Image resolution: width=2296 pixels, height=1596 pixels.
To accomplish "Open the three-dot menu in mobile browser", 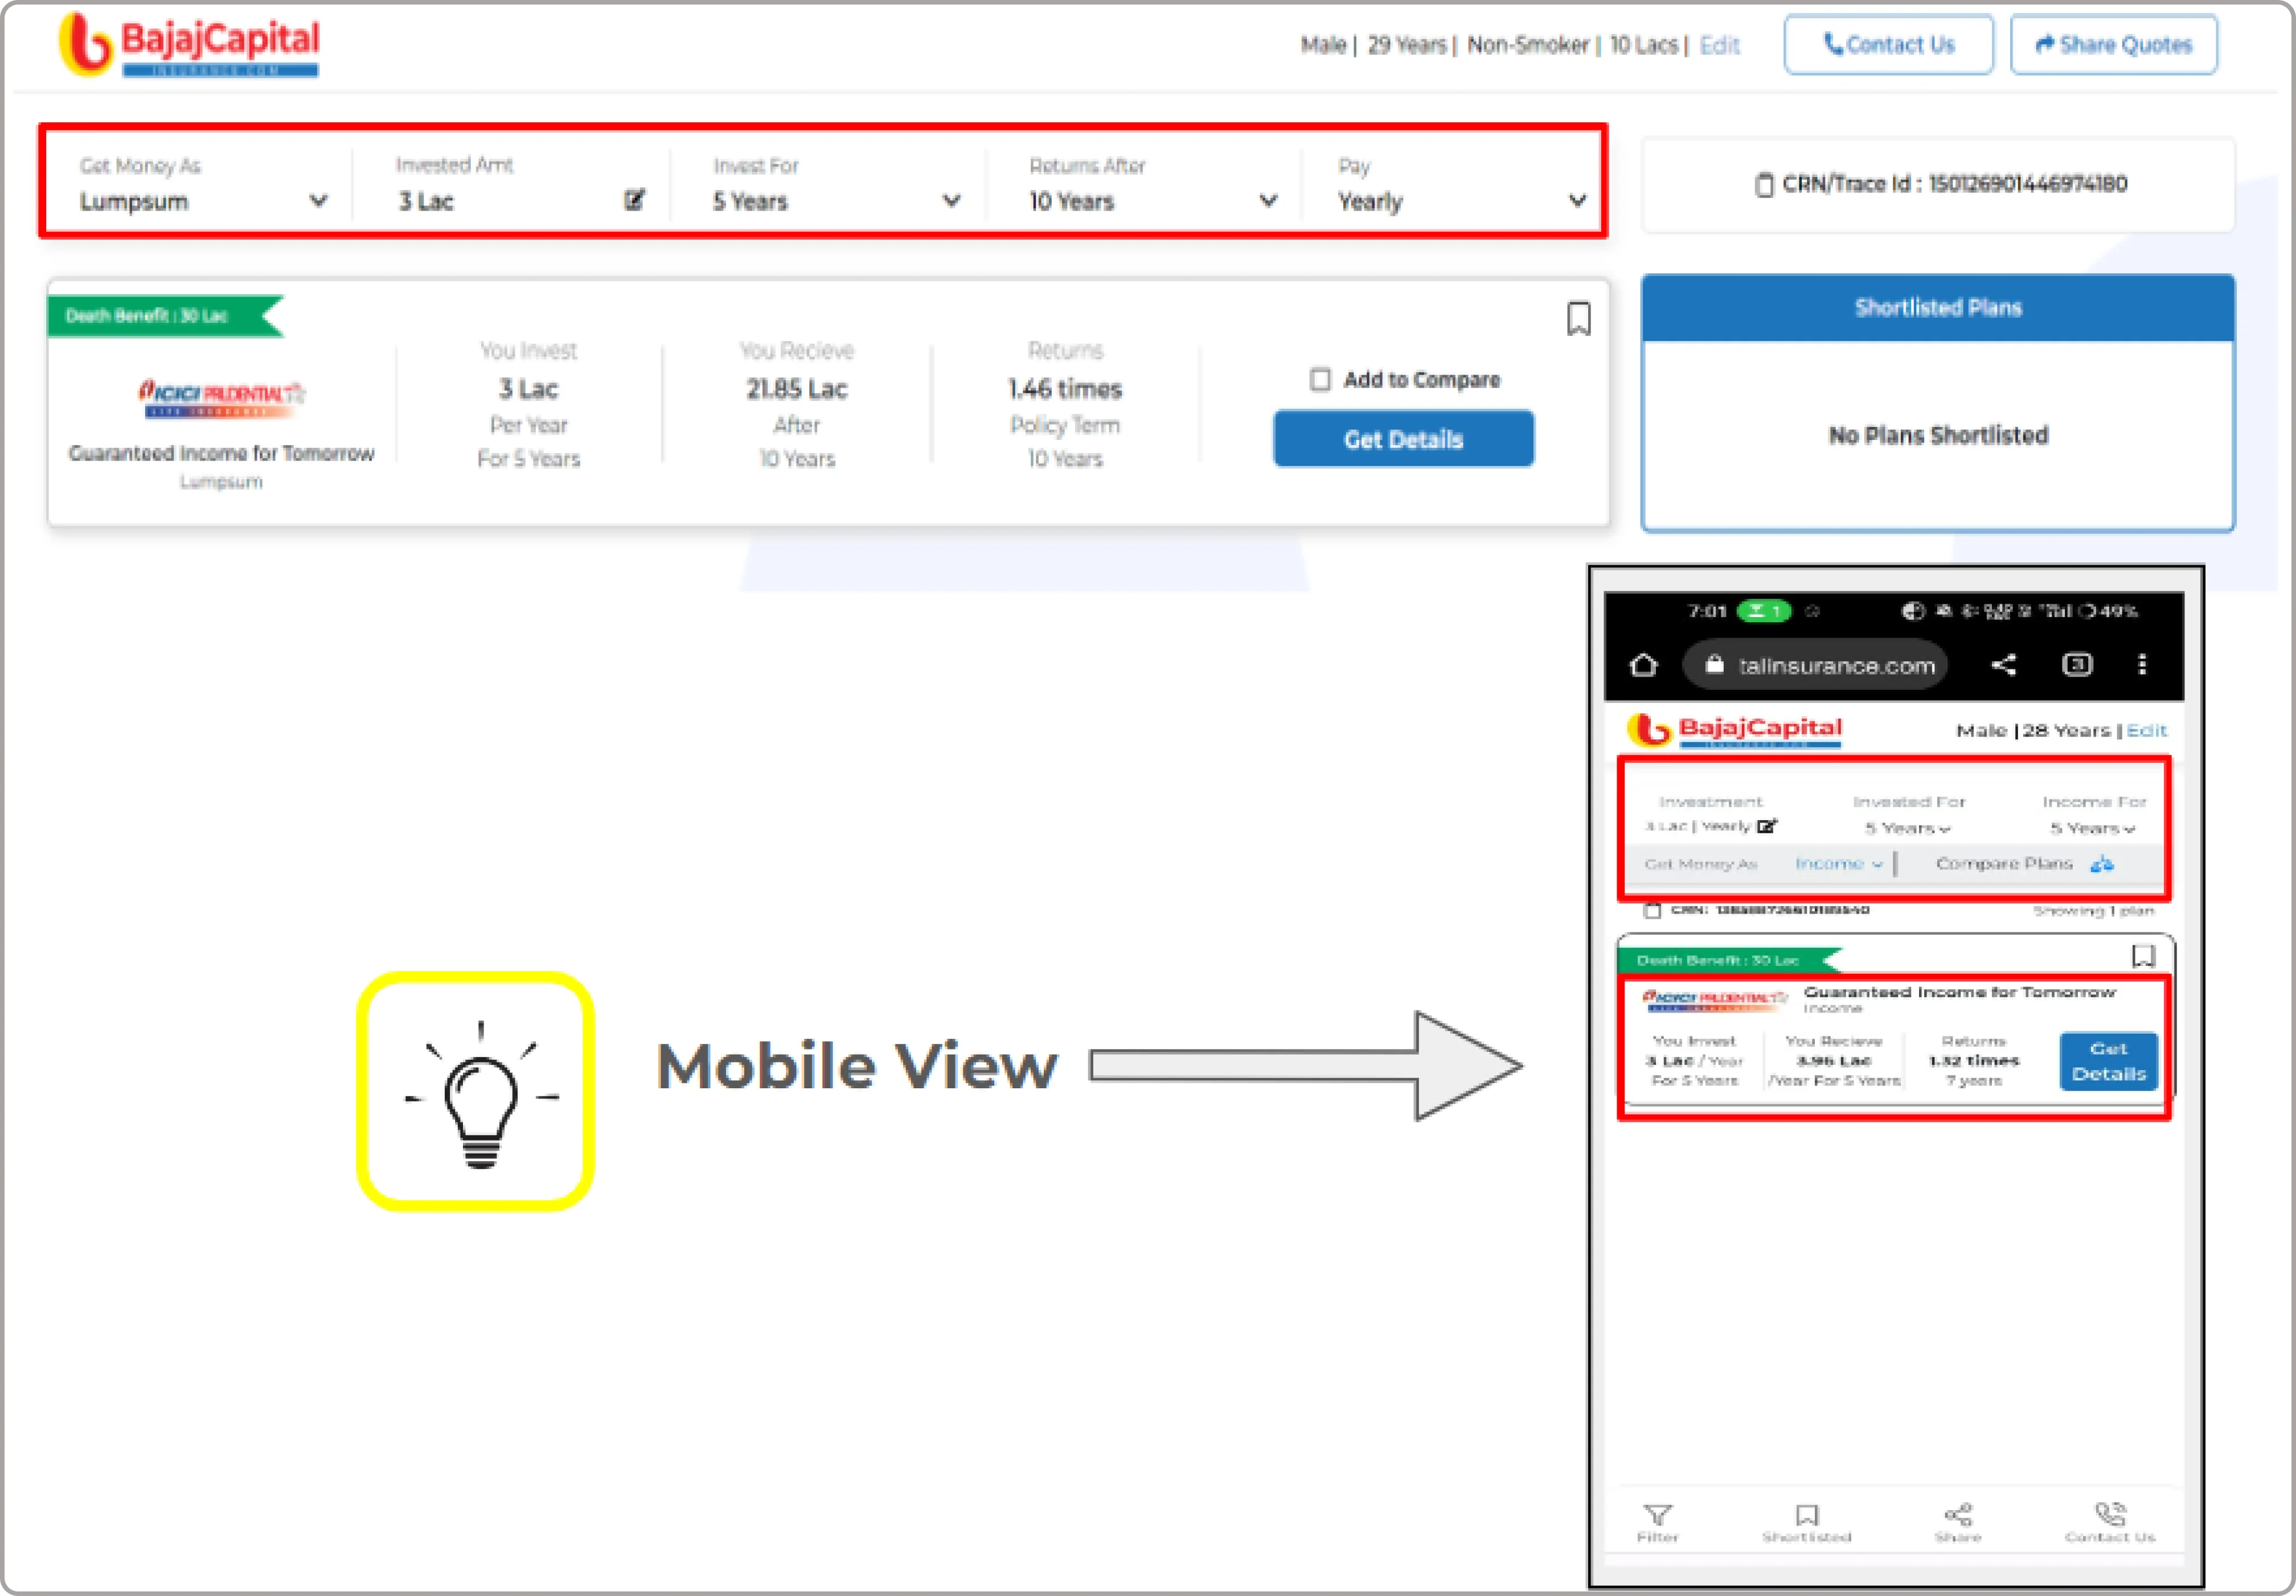I will (x=2142, y=665).
